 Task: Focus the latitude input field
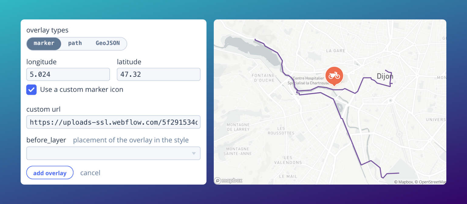[x=159, y=74]
